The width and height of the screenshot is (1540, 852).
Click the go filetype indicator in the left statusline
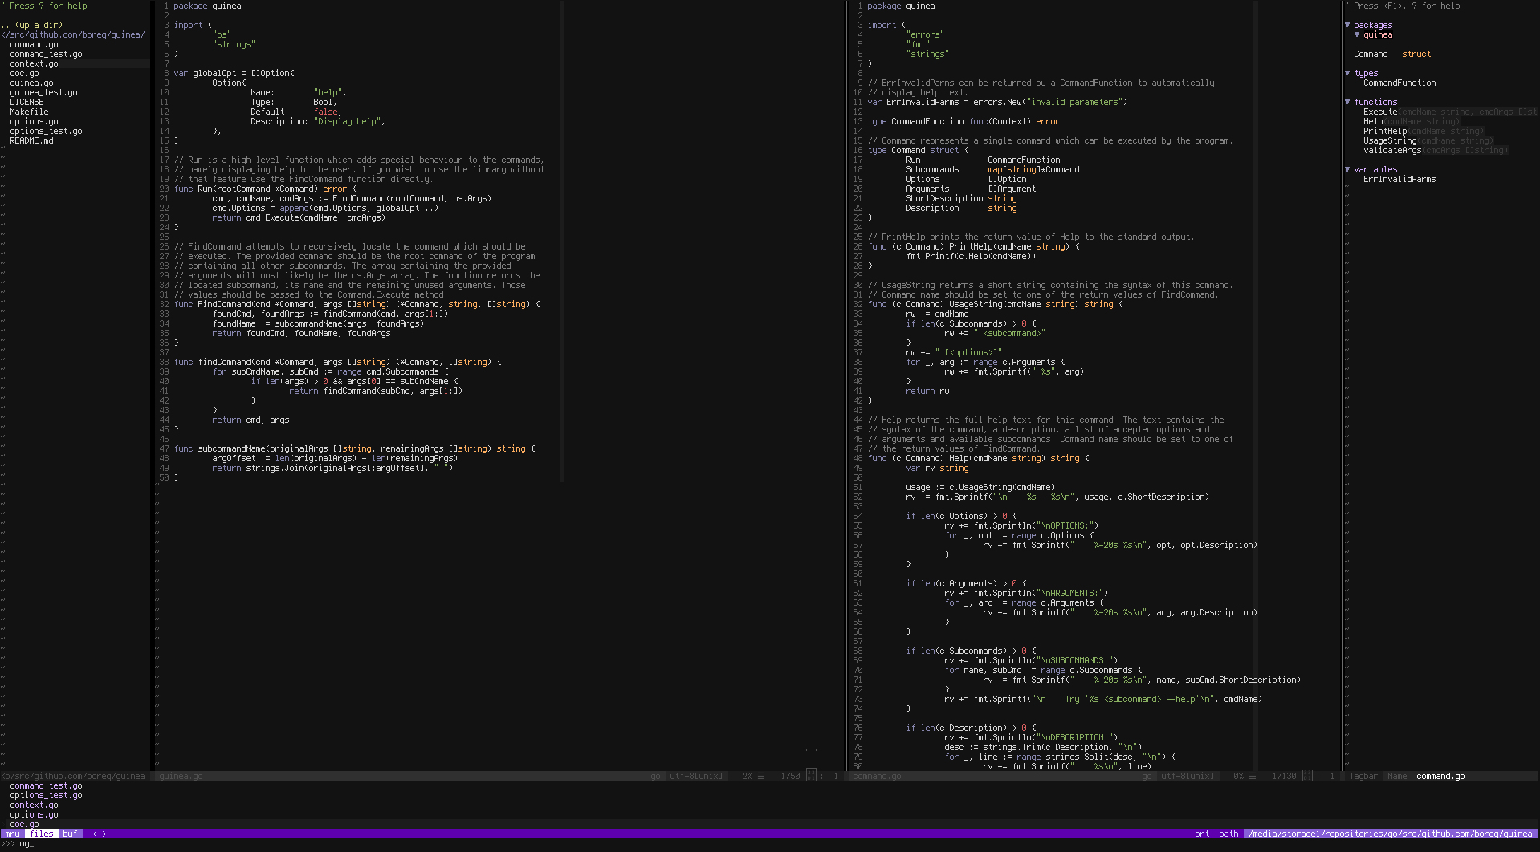[655, 776]
